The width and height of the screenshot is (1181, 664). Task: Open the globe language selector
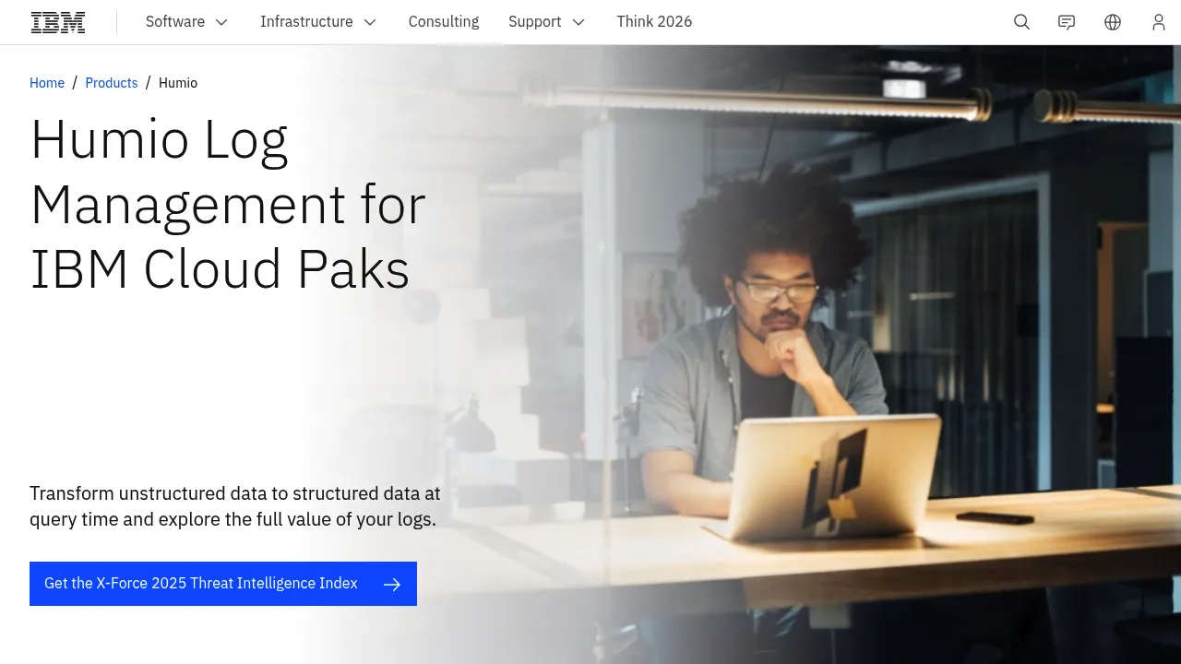click(1113, 22)
